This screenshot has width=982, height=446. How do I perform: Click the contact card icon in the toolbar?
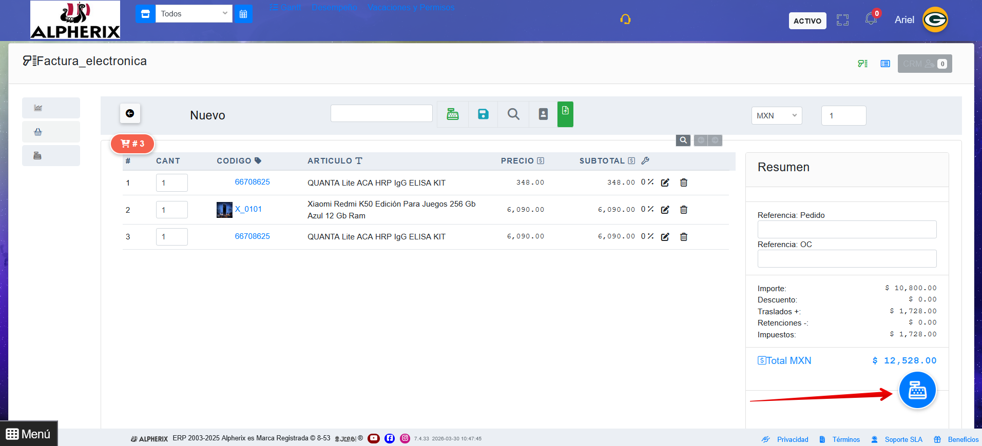tap(543, 114)
